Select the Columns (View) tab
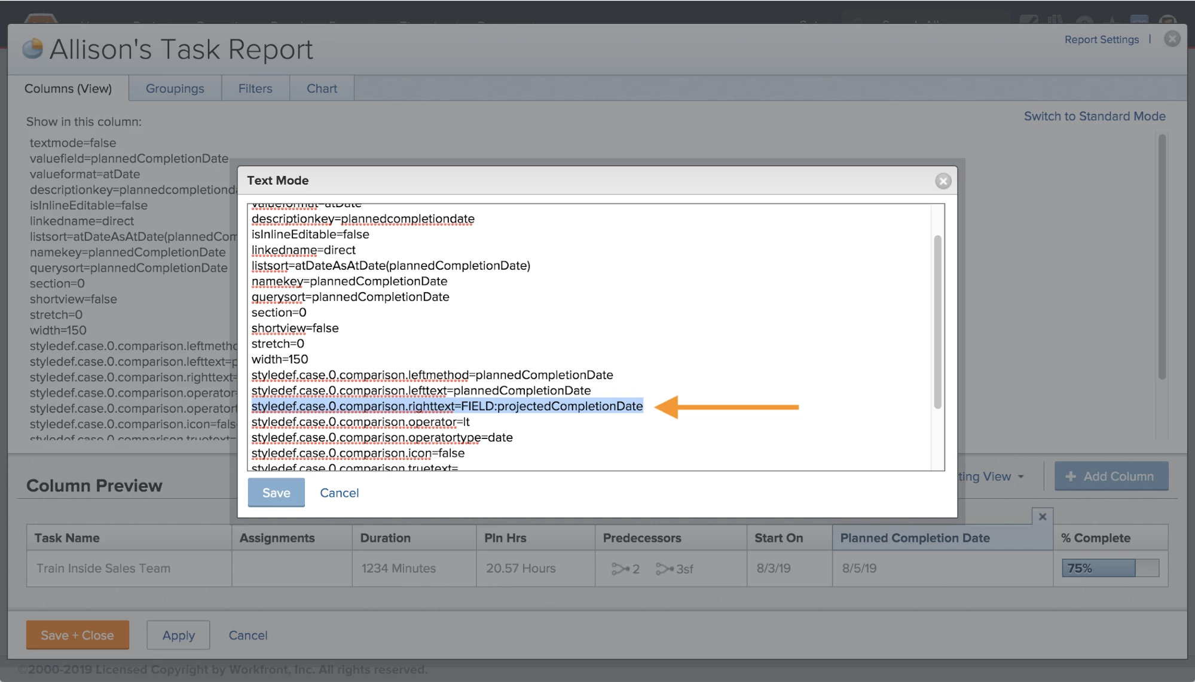This screenshot has height=682, width=1195. 68,88
